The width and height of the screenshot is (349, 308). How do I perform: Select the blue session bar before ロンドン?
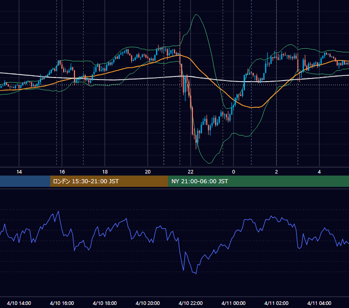point(25,181)
